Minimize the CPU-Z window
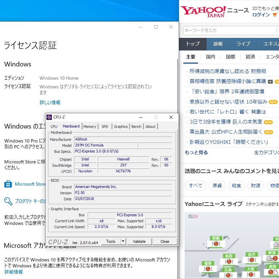 (141, 117)
